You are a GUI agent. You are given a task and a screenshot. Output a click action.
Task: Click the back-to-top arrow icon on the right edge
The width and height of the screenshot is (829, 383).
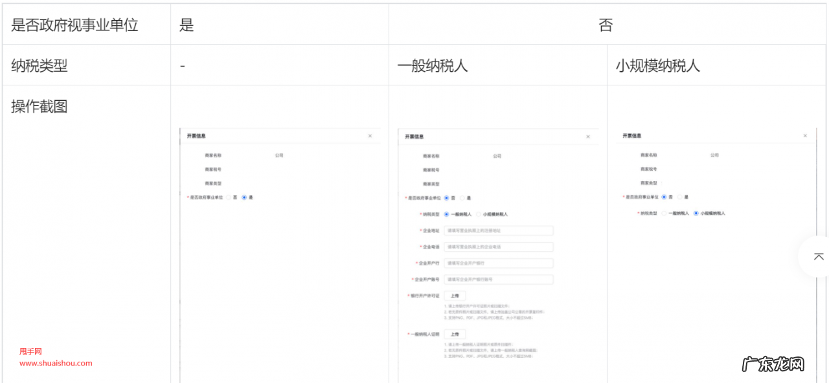coord(819,256)
